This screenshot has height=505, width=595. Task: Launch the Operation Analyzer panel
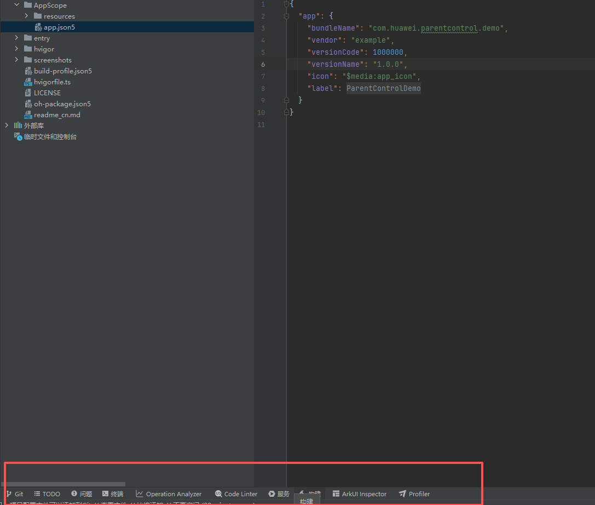169,494
